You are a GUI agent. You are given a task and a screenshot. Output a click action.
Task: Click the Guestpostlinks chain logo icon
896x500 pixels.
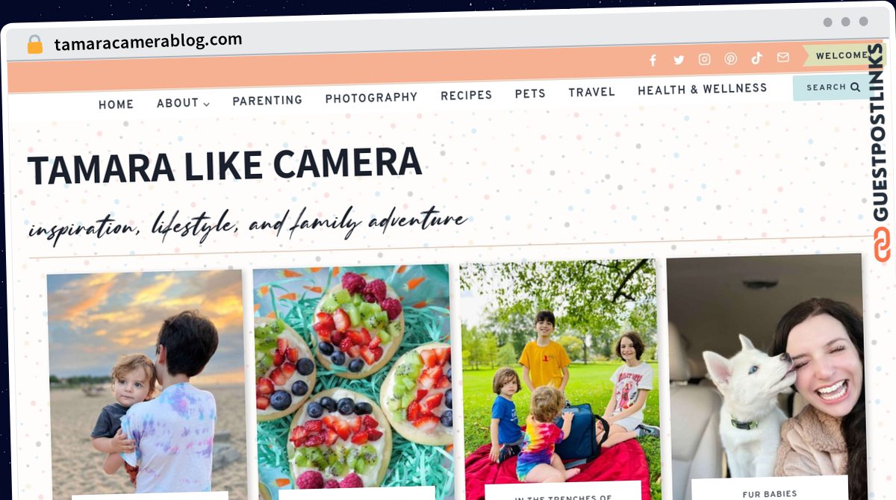coord(883,245)
